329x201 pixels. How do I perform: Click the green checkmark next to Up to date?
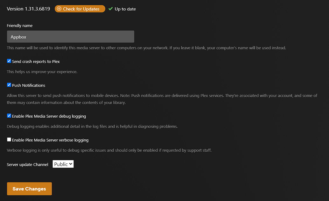point(110,9)
